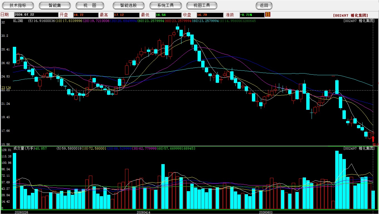Click the 20260603 date axis label
This screenshot has height=214, width=379.
(x=266, y=212)
